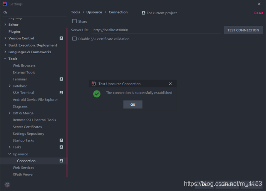Select the Diagrams settings item

pos(20,107)
